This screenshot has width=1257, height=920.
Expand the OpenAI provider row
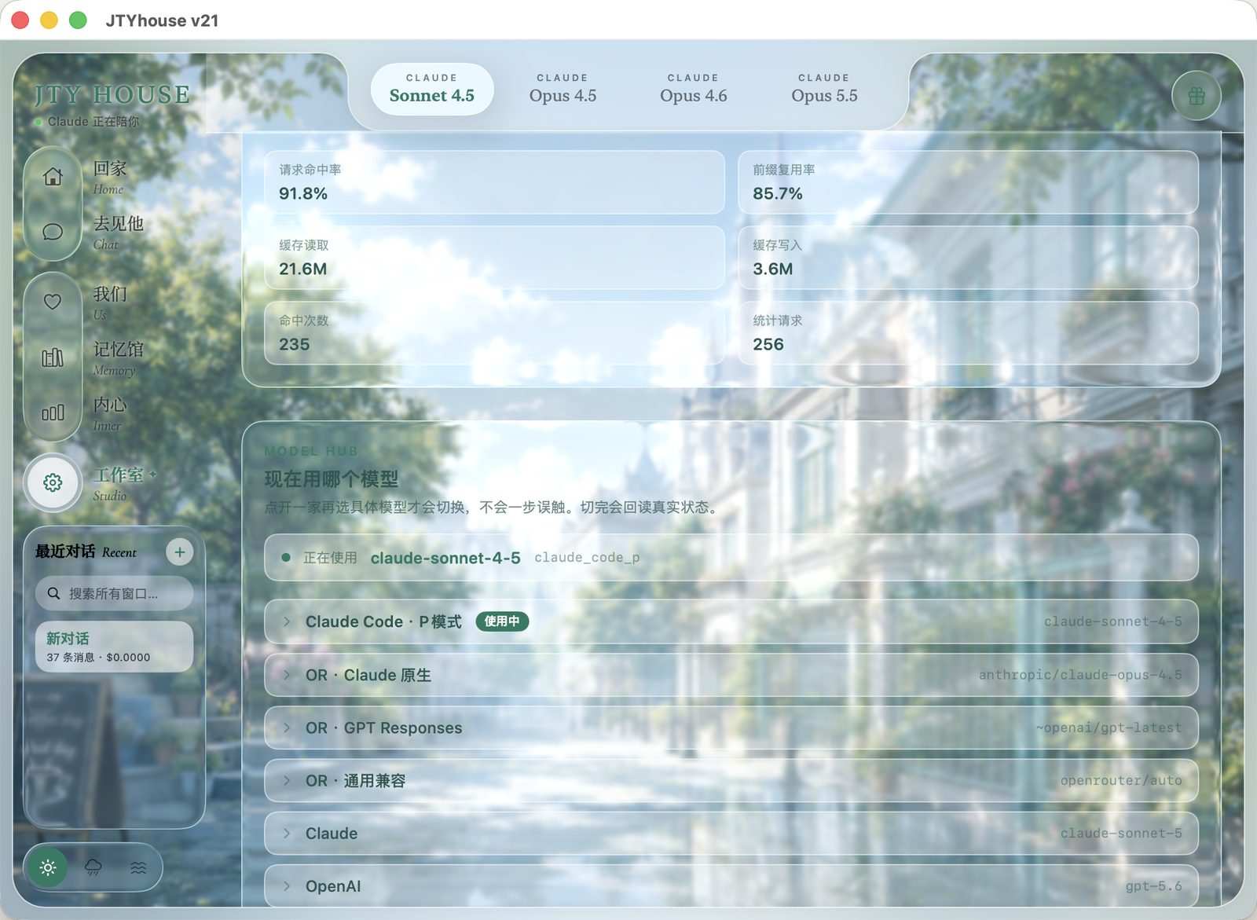pos(731,885)
